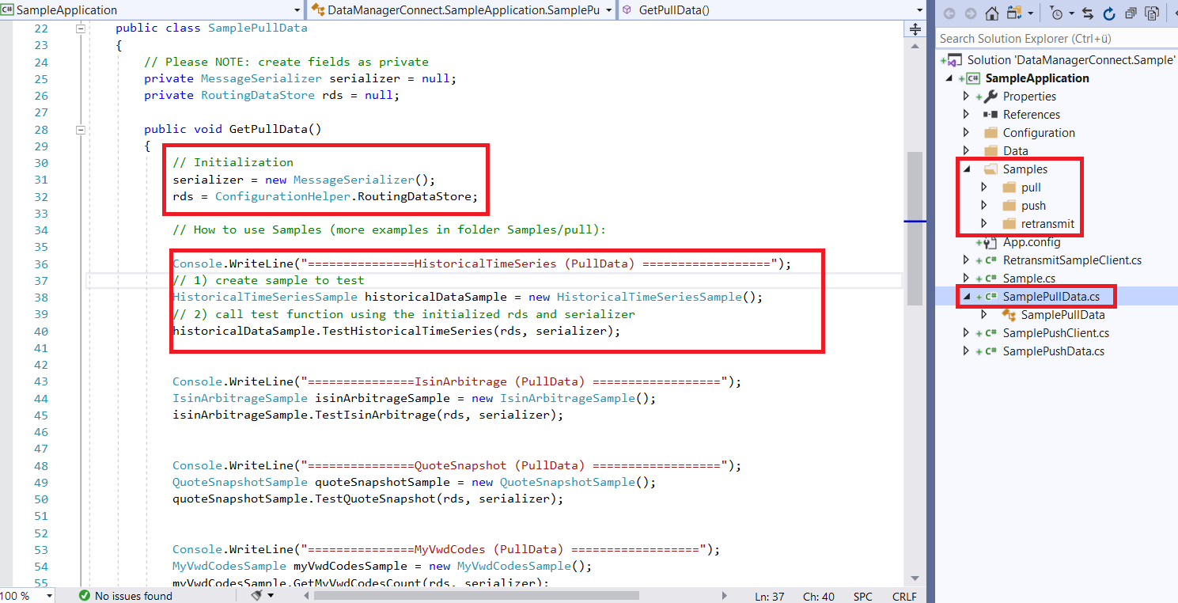The width and height of the screenshot is (1178, 603).
Task: Expand the Properties node
Action: 966,97
